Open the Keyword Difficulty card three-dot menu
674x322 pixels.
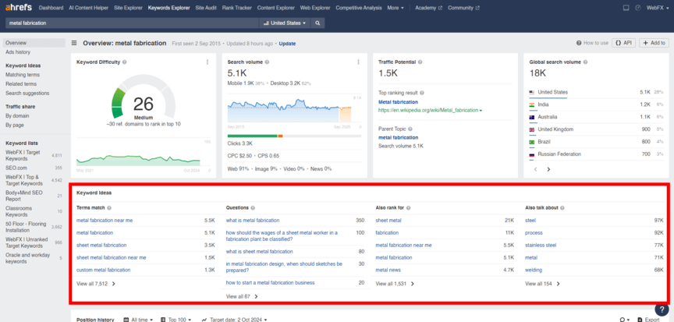(208, 62)
